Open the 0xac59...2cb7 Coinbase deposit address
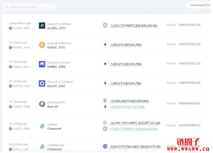This screenshot has width=213, height=153. click(56, 86)
